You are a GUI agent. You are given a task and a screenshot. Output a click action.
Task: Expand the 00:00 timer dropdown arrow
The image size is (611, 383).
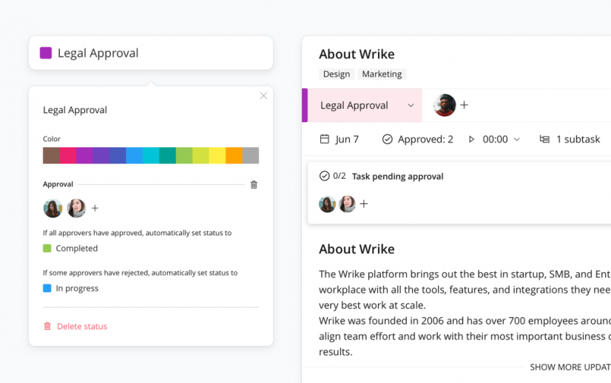click(x=517, y=139)
